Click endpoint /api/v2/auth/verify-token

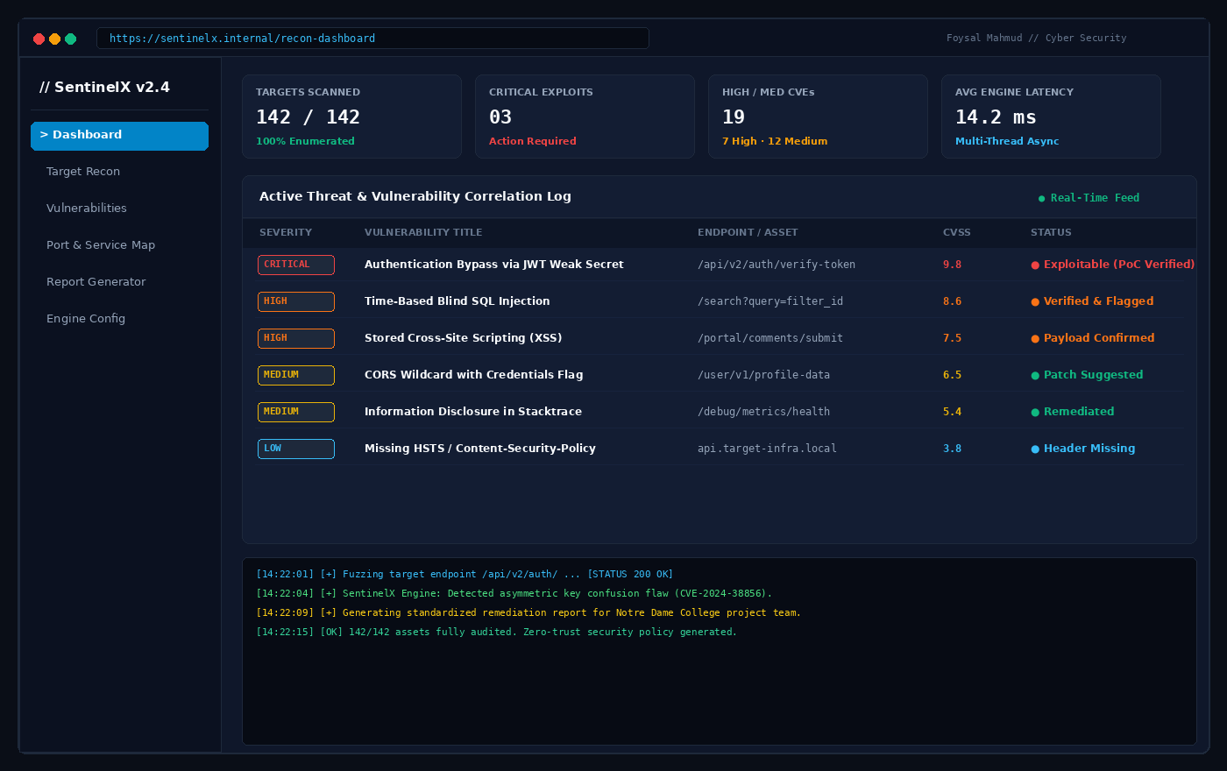777,265
